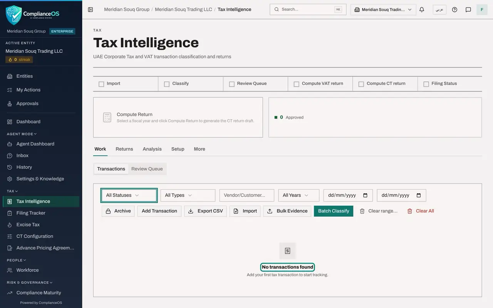The image size is (493, 308).
Task: Click the Add Transaction button
Action: [x=159, y=211]
